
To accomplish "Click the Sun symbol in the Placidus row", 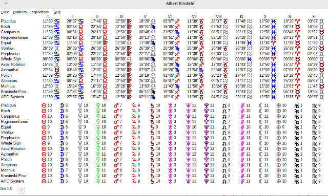I will coord(44,105).
